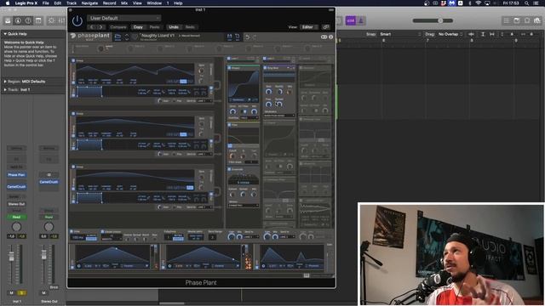Viewport: 545px width, 306px height.
Task: Open CamelCrush effect on Inst 1 strip
Action: (x=16, y=187)
